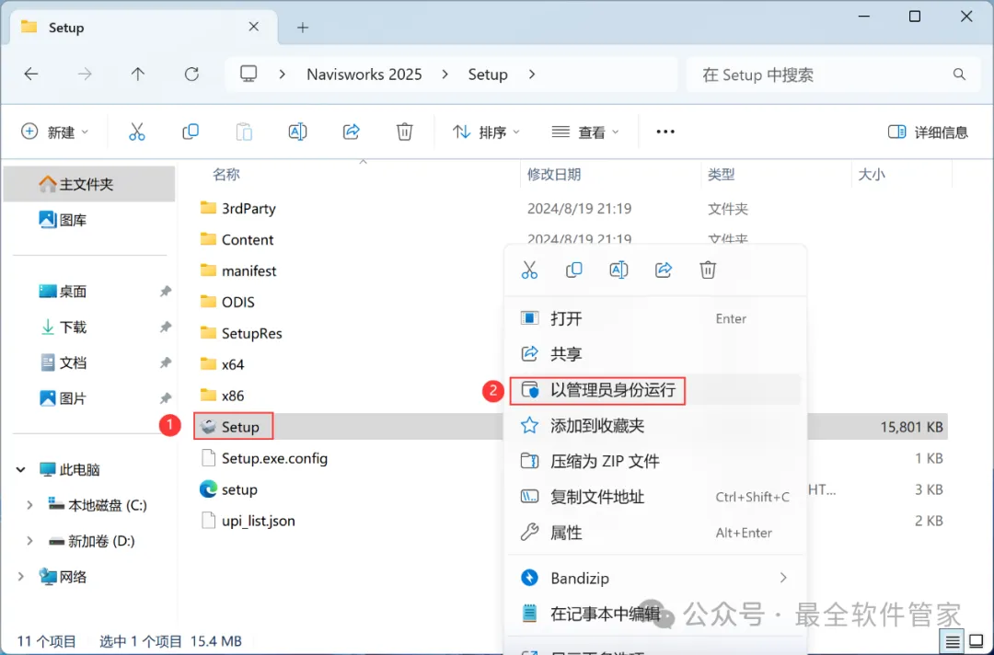Click the Cut icon in the toolbar
This screenshot has height=655, width=994.
tap(137, 132)
